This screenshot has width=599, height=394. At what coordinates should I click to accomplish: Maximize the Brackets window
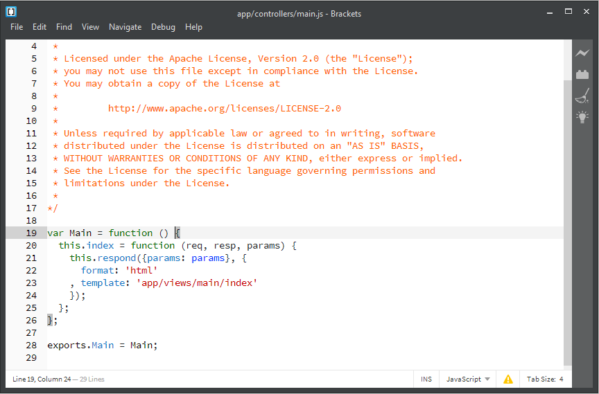[568, 12]
